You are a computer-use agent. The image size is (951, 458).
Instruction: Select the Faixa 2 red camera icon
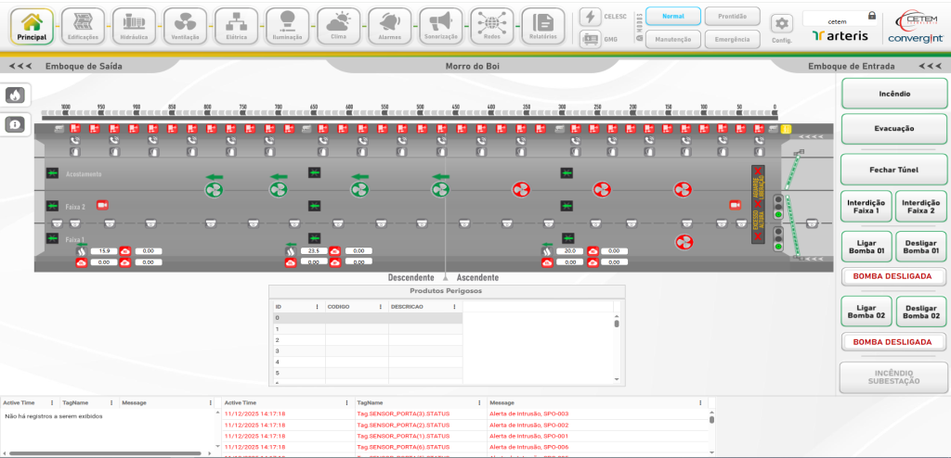click(102, 205)
